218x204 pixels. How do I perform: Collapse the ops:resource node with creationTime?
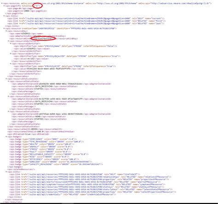4,28
